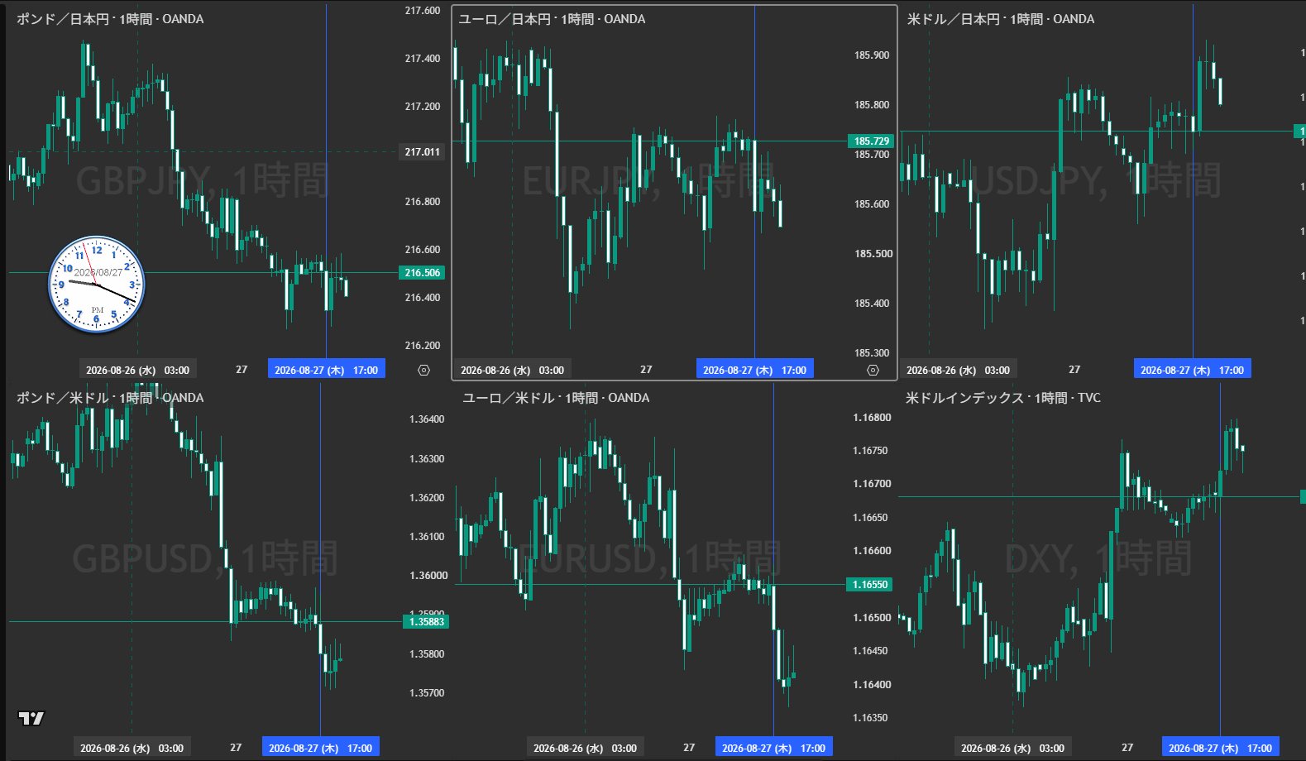
Task: Click 185.400 on the EURJPY price axis
Action: point(872,304)
